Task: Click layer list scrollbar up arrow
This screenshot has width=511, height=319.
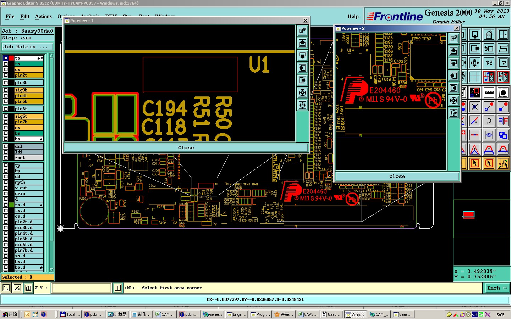Action: (51, 56)
